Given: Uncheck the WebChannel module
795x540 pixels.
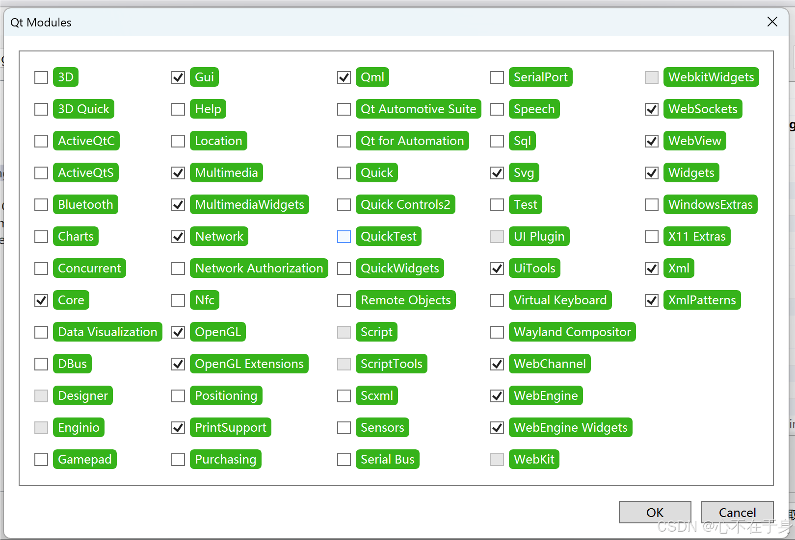Looking at the screenshot, I should (497, 364).
